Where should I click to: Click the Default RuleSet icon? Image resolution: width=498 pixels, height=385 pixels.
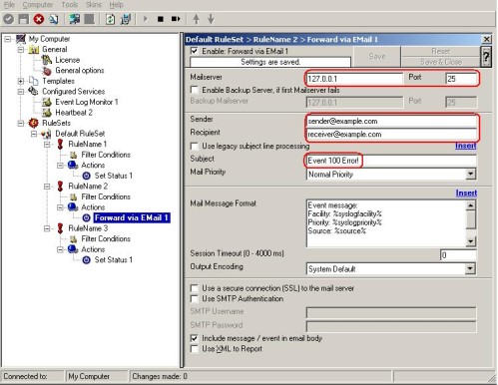46,134
